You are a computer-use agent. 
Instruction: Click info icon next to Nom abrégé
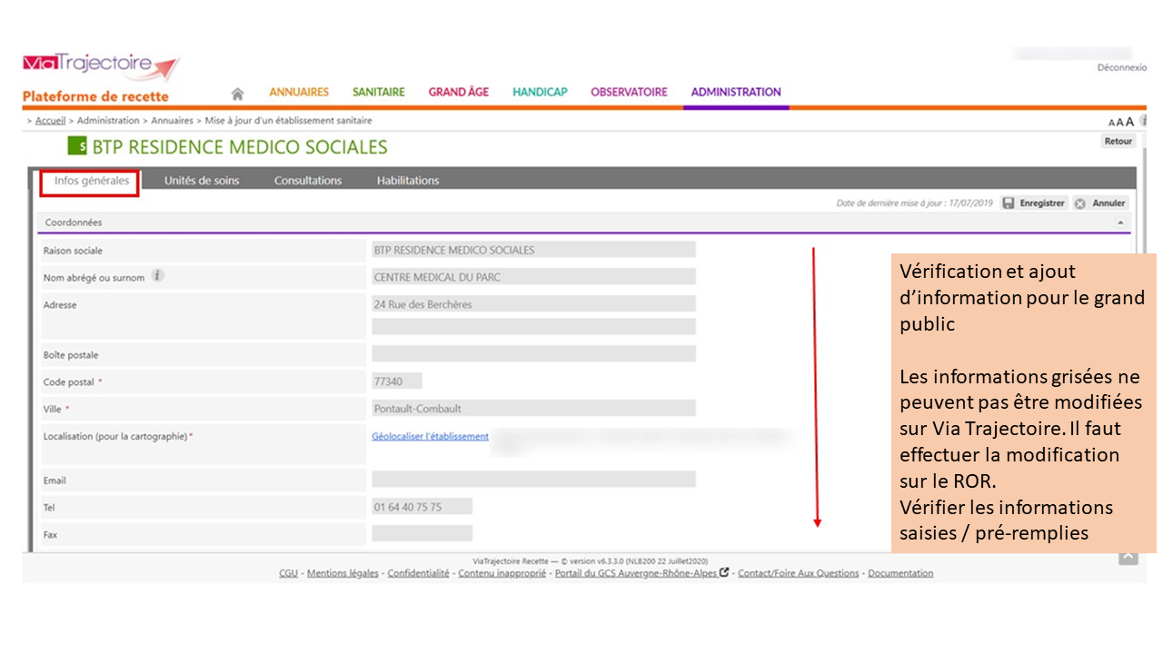click(x=157, y=276)
